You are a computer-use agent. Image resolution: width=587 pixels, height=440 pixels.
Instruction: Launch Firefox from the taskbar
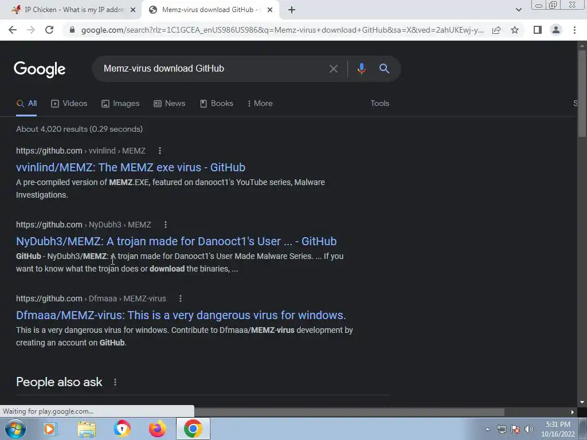[158, 429]
